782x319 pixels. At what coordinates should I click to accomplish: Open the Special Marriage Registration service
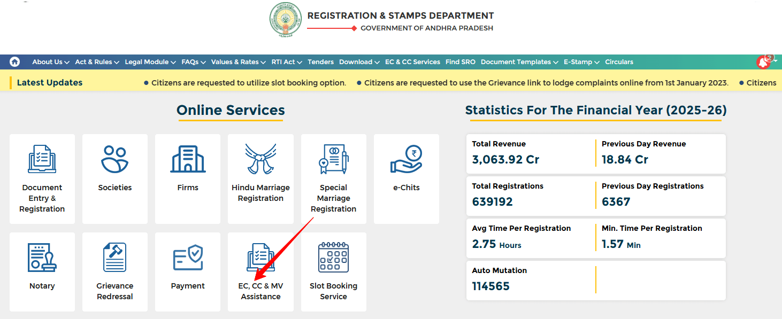333,171
